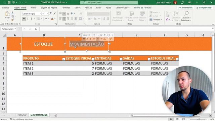Toggle underline (S) in the ribbon
Viewport: 215px width, 121px height.
coord(31,19)
